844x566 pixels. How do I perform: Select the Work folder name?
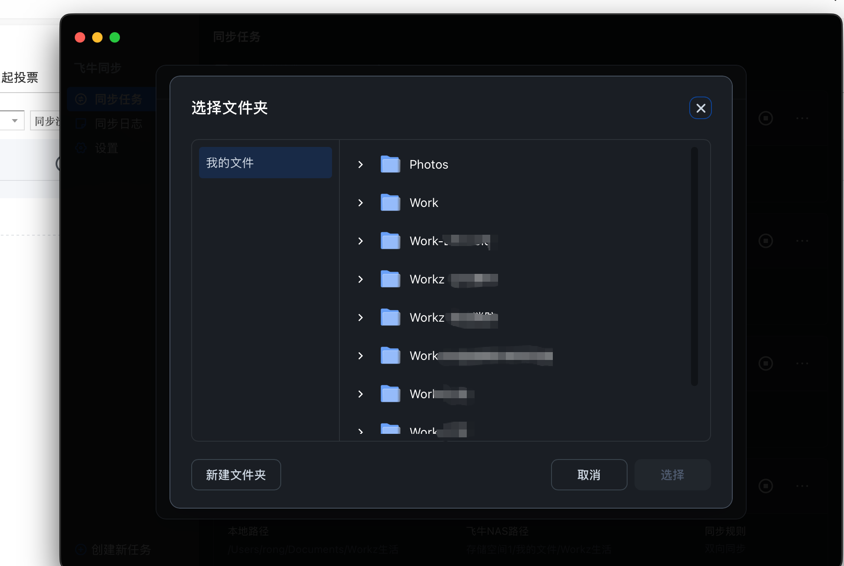tap(424, 203)
